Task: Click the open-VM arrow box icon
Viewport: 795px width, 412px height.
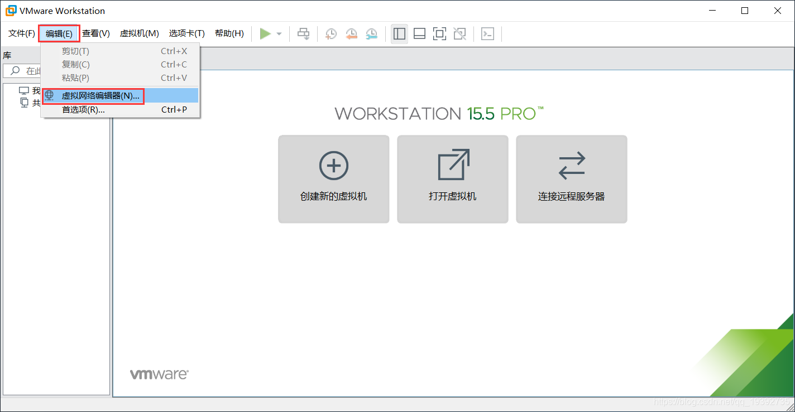Action: (x=453, y=165)
